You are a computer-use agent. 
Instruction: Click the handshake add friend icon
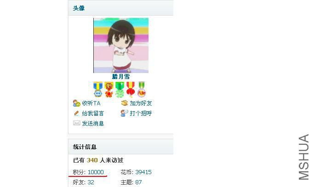pos(124,103)
